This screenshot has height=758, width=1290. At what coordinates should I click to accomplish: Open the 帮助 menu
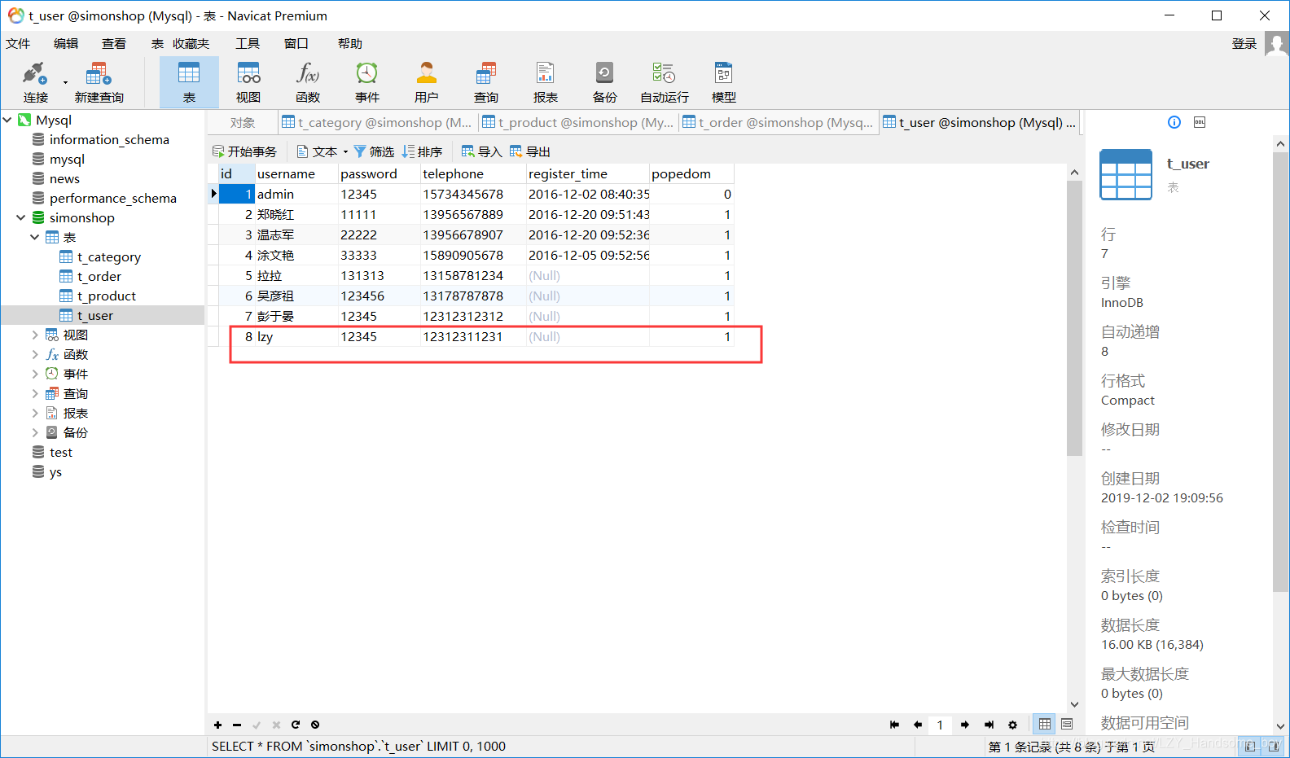pyautogui.click(x=350, y=44)
